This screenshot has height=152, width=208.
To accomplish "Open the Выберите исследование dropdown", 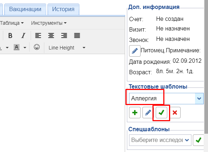I will point(160,140).
